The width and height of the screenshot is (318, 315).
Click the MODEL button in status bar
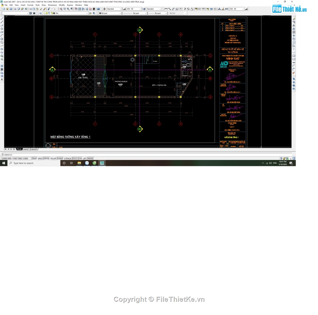91,159
